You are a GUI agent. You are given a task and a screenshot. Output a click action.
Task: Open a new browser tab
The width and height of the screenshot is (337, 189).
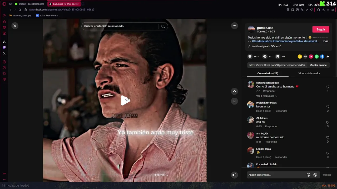click(x=83, y=4)
